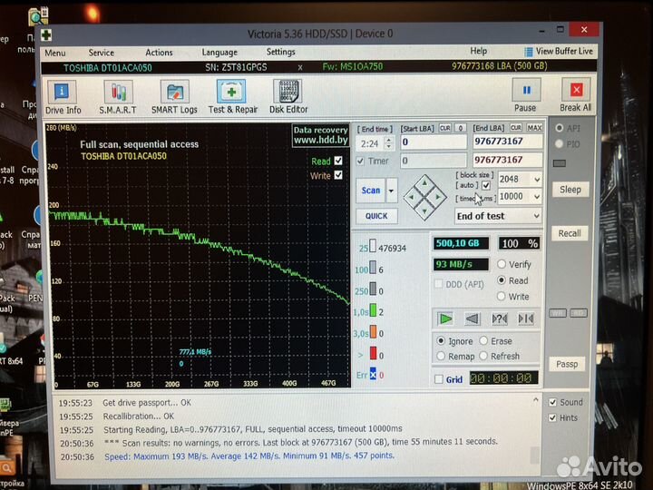Click the DDD (API) checkbox
653x490 pixels.
[x=438, y=284]
